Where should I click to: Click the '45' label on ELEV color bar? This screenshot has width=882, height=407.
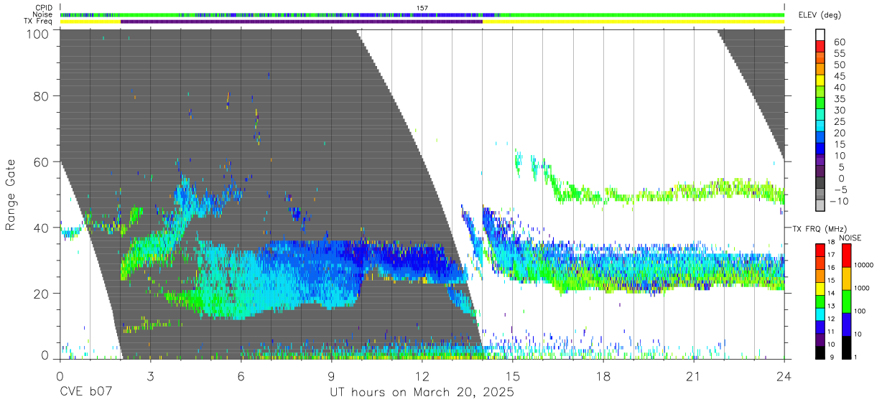tap(838, 76)
